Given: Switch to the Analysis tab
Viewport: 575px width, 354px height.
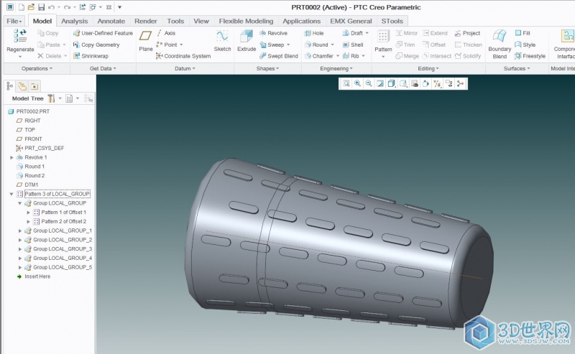Looking at the screenshot, I should pos(74,21).
